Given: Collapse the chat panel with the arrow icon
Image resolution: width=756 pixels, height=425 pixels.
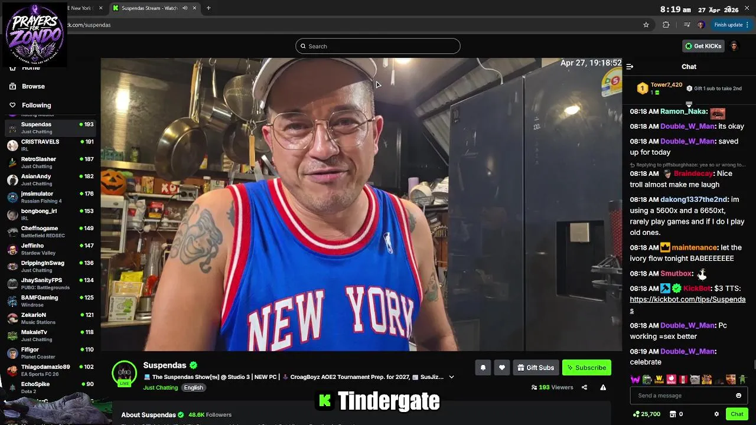Looking at the screenshot, I should point(630,67).
